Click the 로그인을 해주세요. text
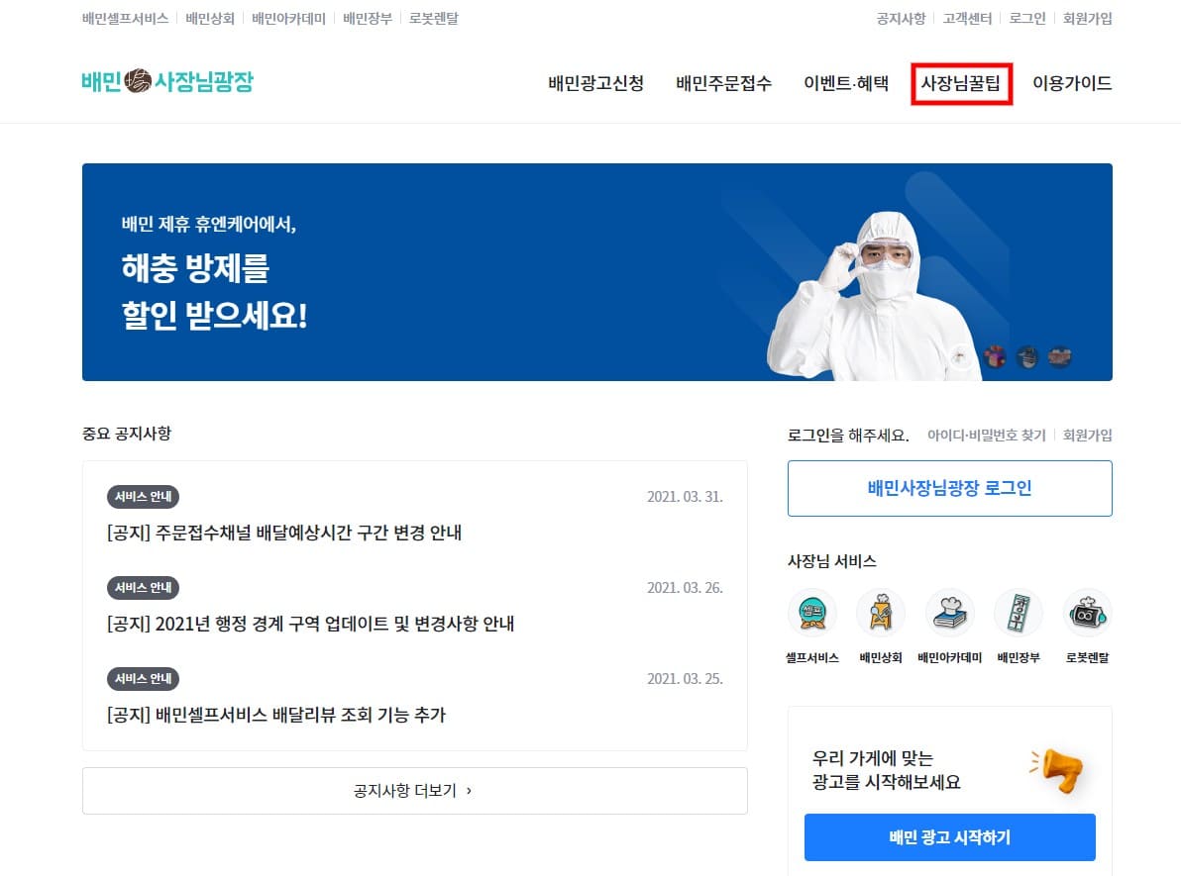1181x876 pixels. pyautogui.click(x=848, y=435)
